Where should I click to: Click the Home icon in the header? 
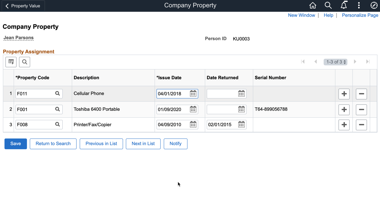[x=312, y=5]
